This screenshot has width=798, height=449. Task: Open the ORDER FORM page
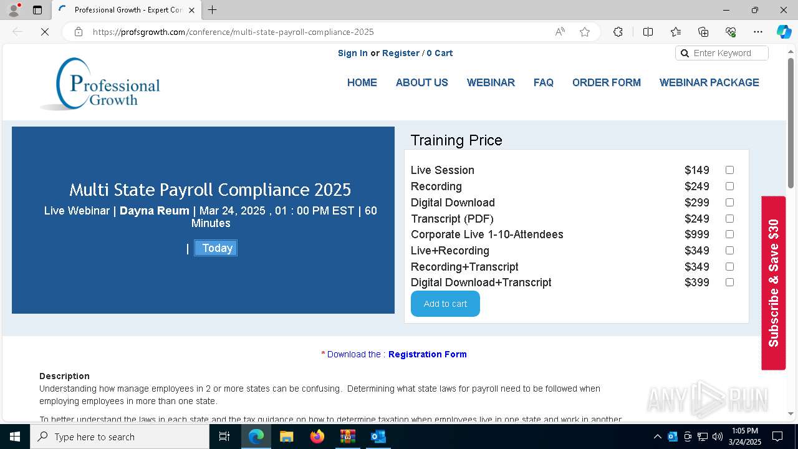pyautogui.click(x=607, y=82)
